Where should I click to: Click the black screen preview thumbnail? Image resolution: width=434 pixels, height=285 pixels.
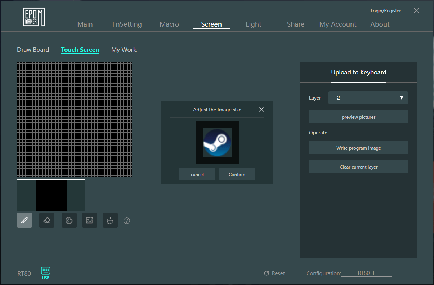[x=51, y=195]
